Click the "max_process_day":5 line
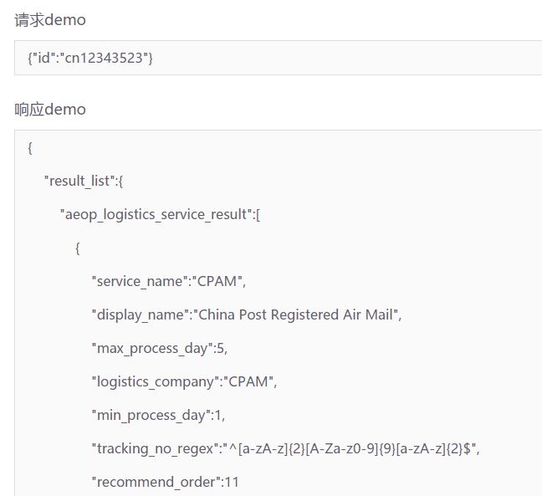The width and height of the screenshot is (542, 496). (160, 349)
